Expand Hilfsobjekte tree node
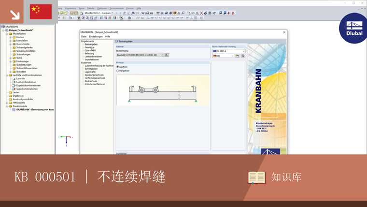The height and width of the screenshot is (207, 367). click(7, 103)
